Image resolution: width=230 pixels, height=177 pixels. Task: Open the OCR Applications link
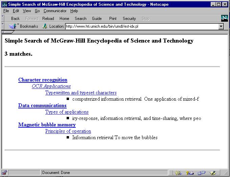tap(51, 86)
